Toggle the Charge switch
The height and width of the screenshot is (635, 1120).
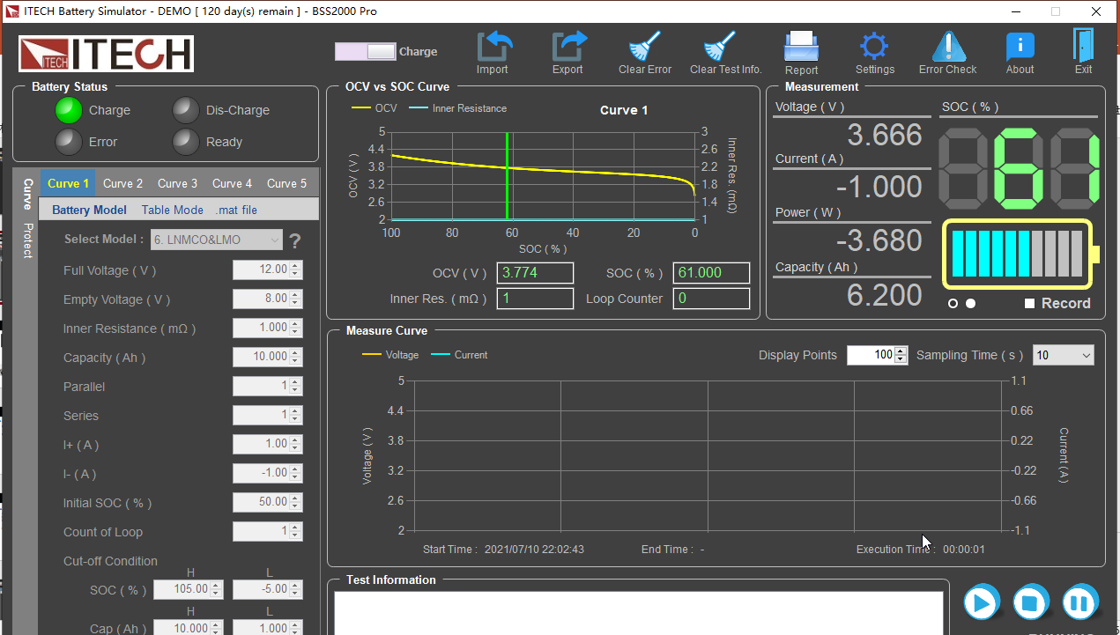coord(366,52)
